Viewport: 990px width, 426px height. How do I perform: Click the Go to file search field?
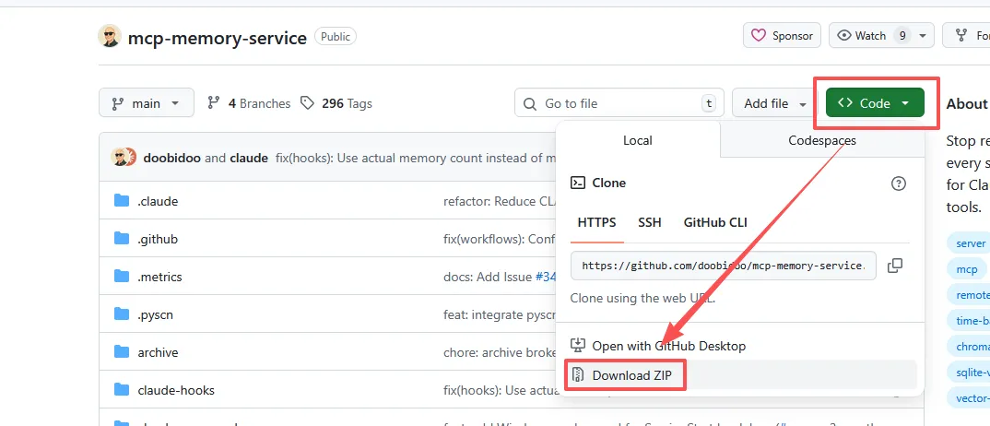[x=619, y=103]
